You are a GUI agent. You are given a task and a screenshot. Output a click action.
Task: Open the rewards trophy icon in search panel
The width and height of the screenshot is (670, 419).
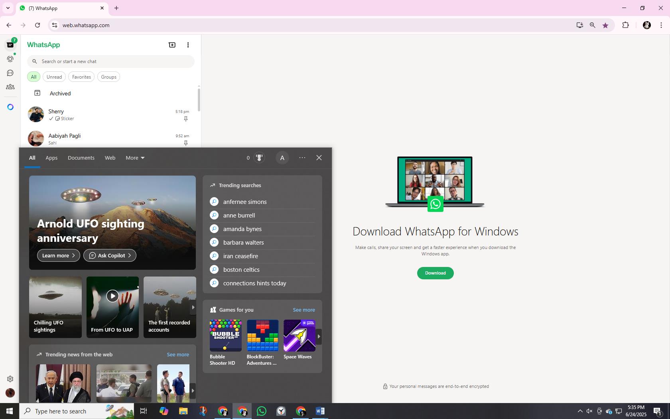pos(259,158)
